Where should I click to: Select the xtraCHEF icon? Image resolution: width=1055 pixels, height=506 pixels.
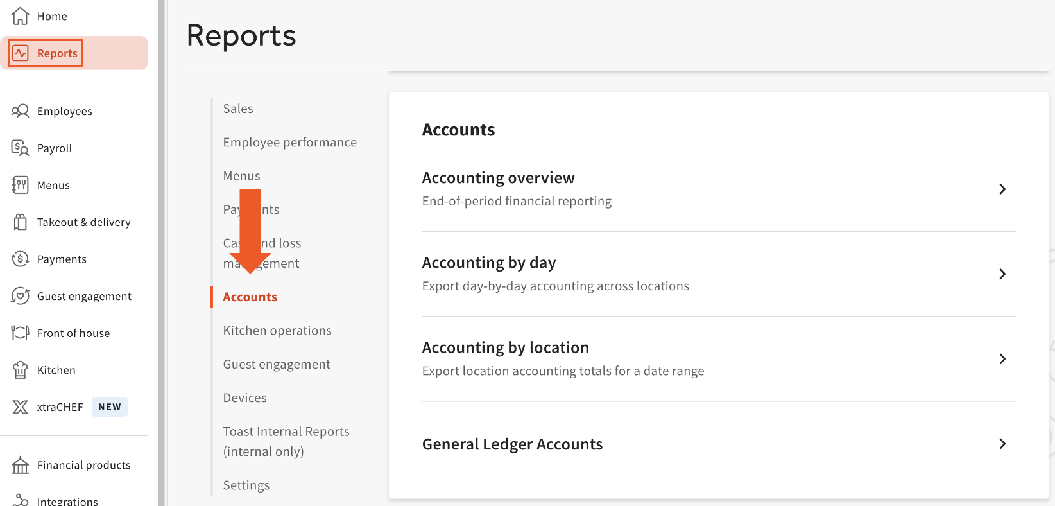pyautogui.click(x=20, y=406)
